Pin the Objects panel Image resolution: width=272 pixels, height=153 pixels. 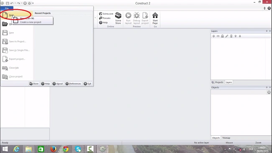point(267,87)
